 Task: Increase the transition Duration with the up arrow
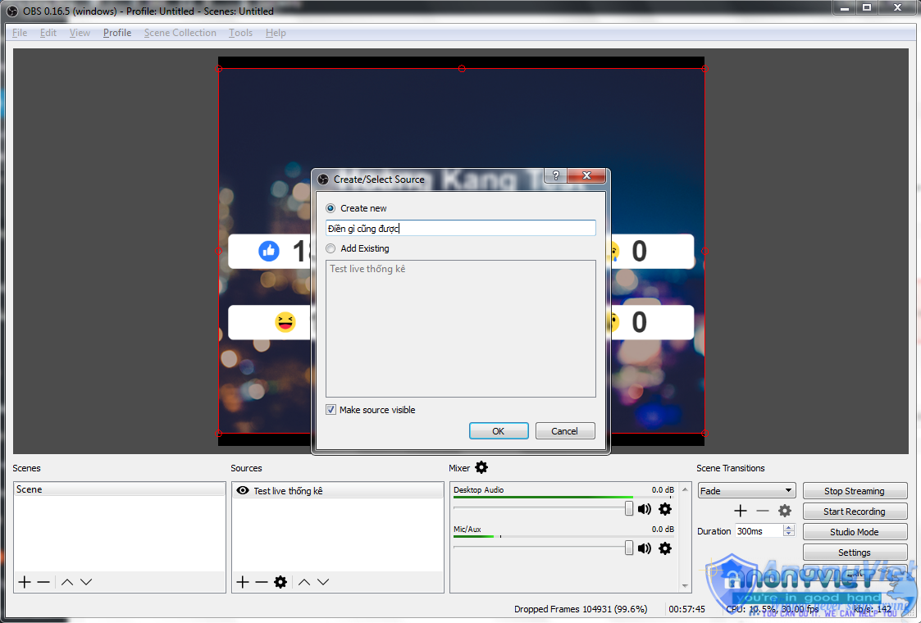coord(789,527)
